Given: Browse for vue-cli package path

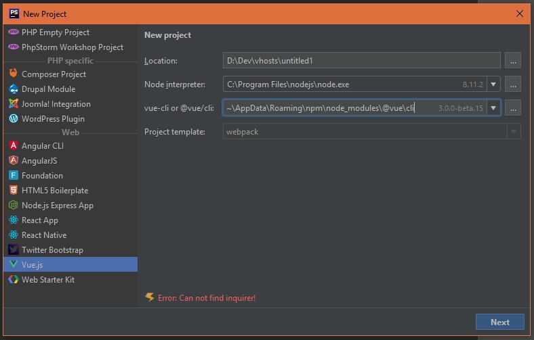Looking at the screenshot, I should point(513,108).
